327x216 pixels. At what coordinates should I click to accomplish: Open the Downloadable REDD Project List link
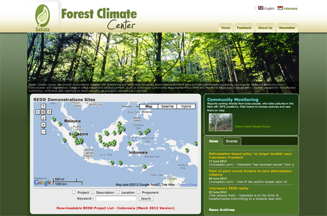coord(116,208)
